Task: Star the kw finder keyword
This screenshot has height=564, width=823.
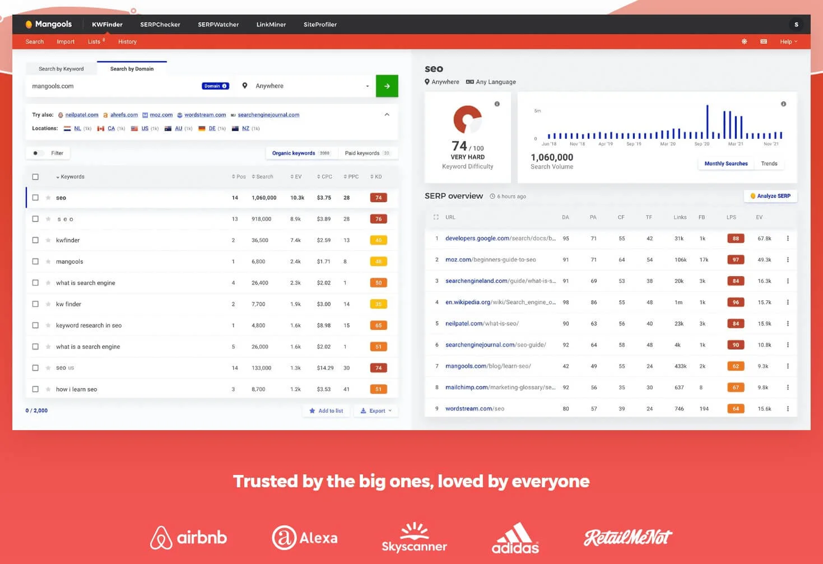Action: (48, 304)
